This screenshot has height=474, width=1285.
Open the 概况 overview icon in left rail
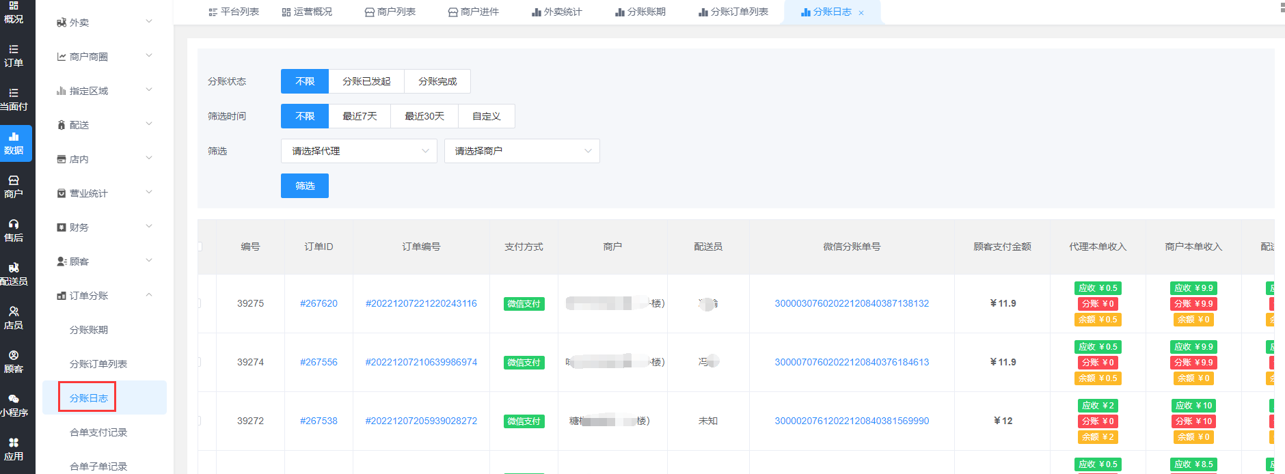point(14,5)
